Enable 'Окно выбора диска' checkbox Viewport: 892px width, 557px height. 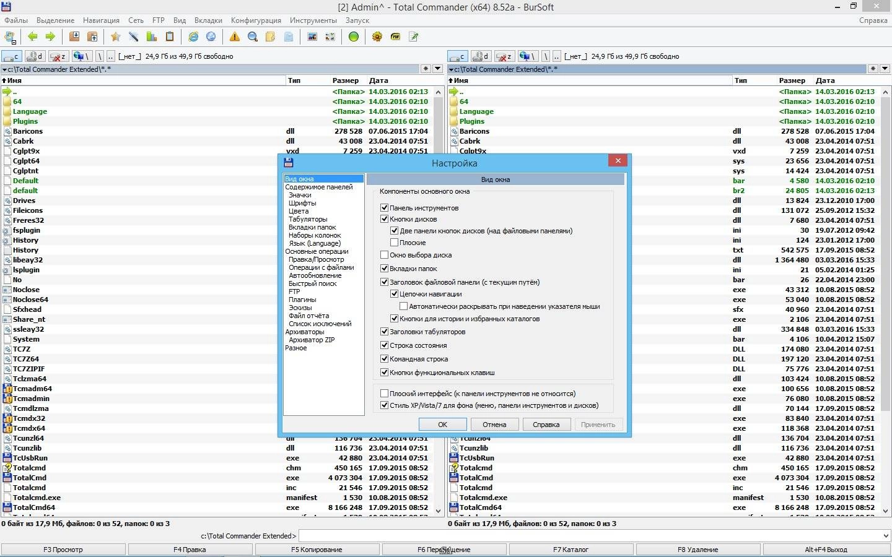click(384, 255)
